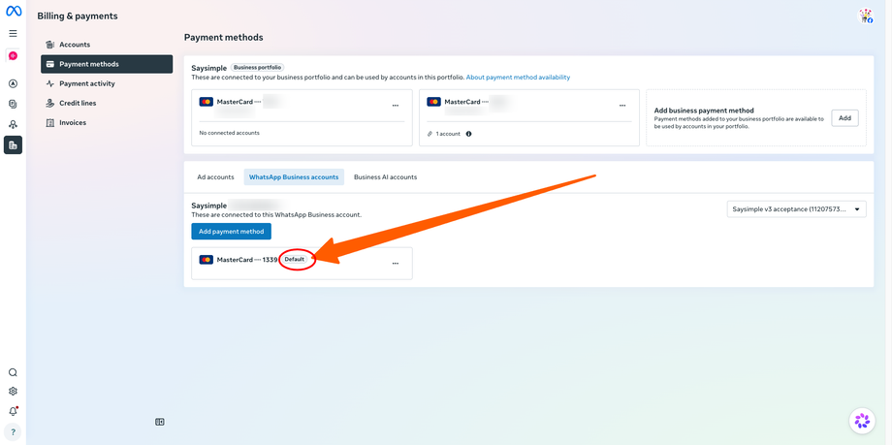Switch to WhatsApp Business accounts tab
892x445 pixels.
coord(294,177)
